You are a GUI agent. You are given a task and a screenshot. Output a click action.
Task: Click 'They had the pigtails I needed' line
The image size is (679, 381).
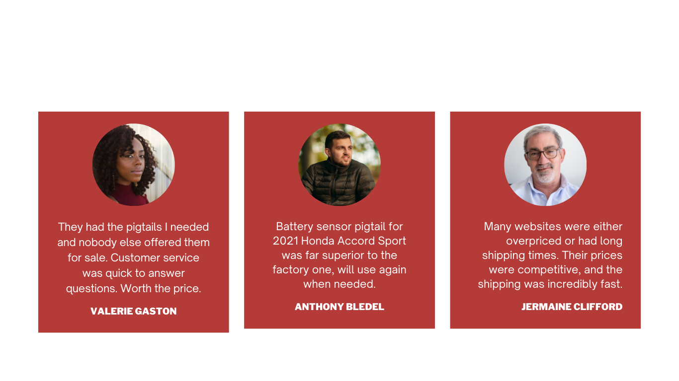coord(133,227)
